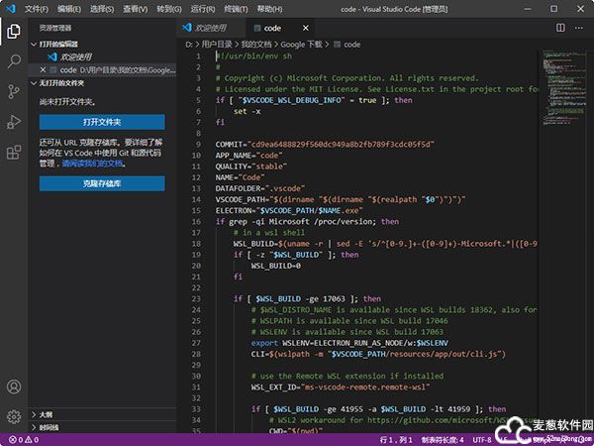The width and height of the screenshot is (594, 446).
Task: Open the 帮助(H) menu
Action: click(x=269, y=9)
